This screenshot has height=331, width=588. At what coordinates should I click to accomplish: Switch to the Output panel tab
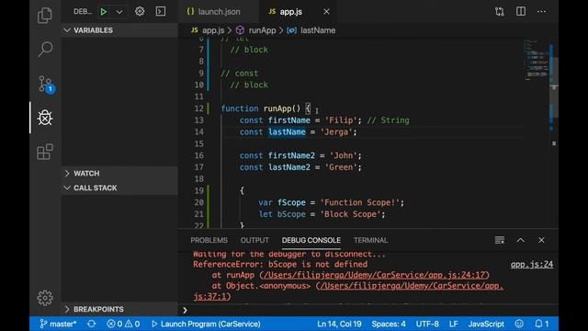[254, 240]
